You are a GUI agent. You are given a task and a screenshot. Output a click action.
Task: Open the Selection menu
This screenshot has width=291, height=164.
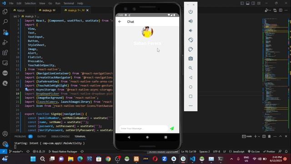tap(30, 3)
